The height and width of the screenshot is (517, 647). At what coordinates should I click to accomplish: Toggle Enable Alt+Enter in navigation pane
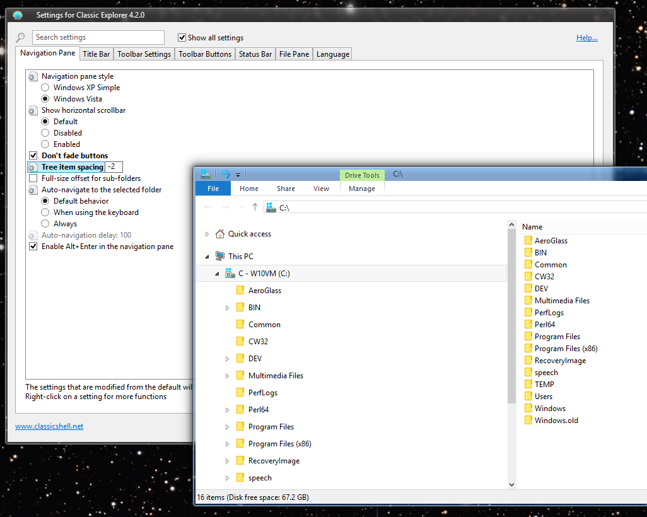tap(33, 247)
